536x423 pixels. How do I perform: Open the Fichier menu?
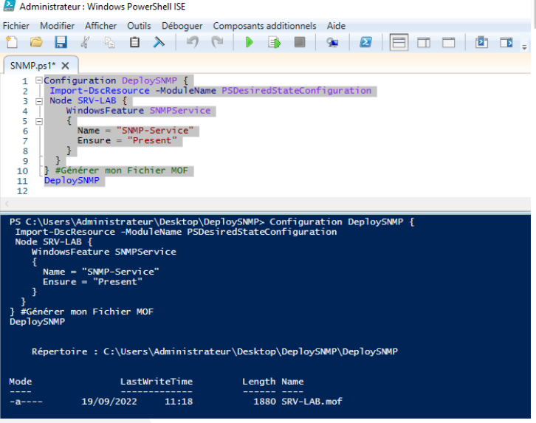(16, 26)
